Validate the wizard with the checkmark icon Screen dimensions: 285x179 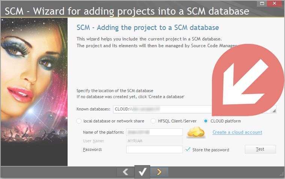(x=142, y=172)
